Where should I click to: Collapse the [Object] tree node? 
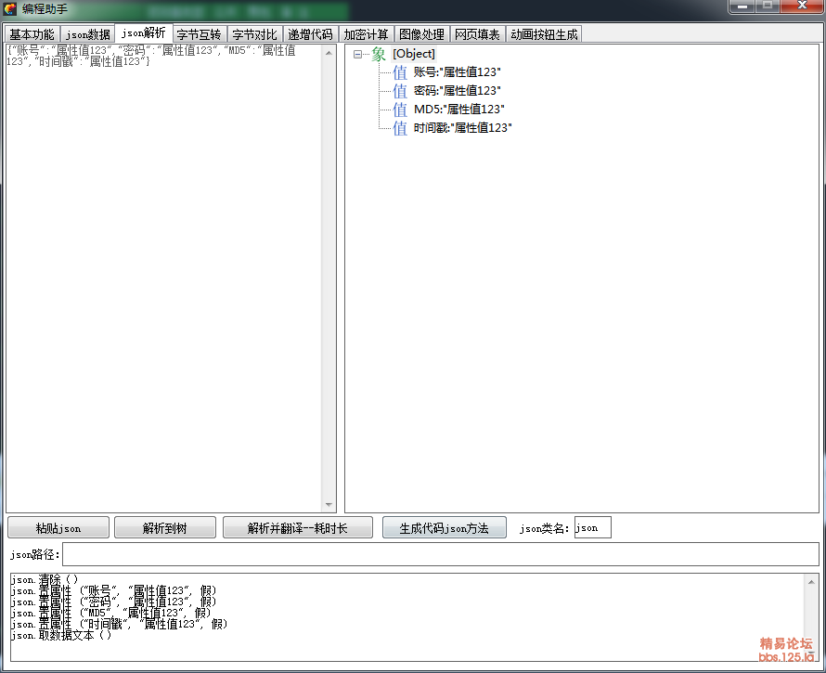coord(357,54)
